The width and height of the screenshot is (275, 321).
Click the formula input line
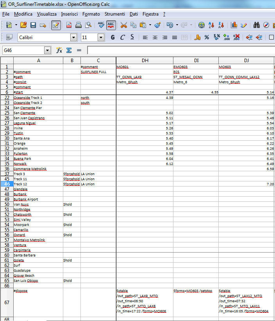pyautogui.click(x=180, y=50)
